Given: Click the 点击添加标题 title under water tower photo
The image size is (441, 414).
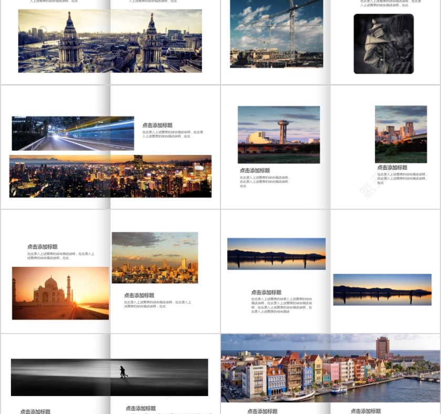Looking at the screenshot, I should tap(255, 171).
